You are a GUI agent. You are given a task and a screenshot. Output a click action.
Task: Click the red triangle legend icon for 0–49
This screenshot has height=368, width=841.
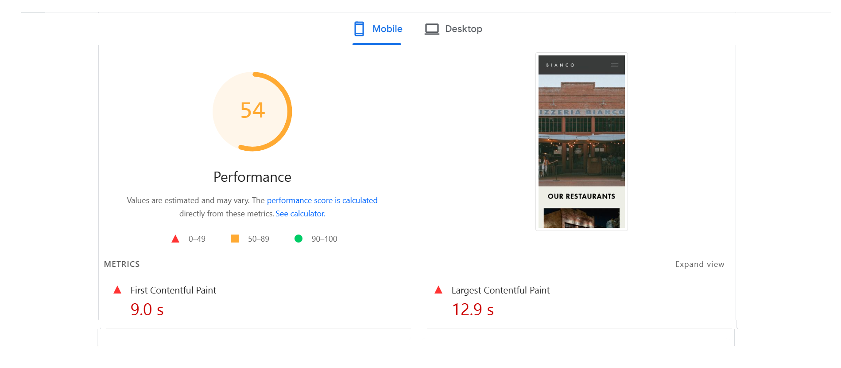pos(175,239)
